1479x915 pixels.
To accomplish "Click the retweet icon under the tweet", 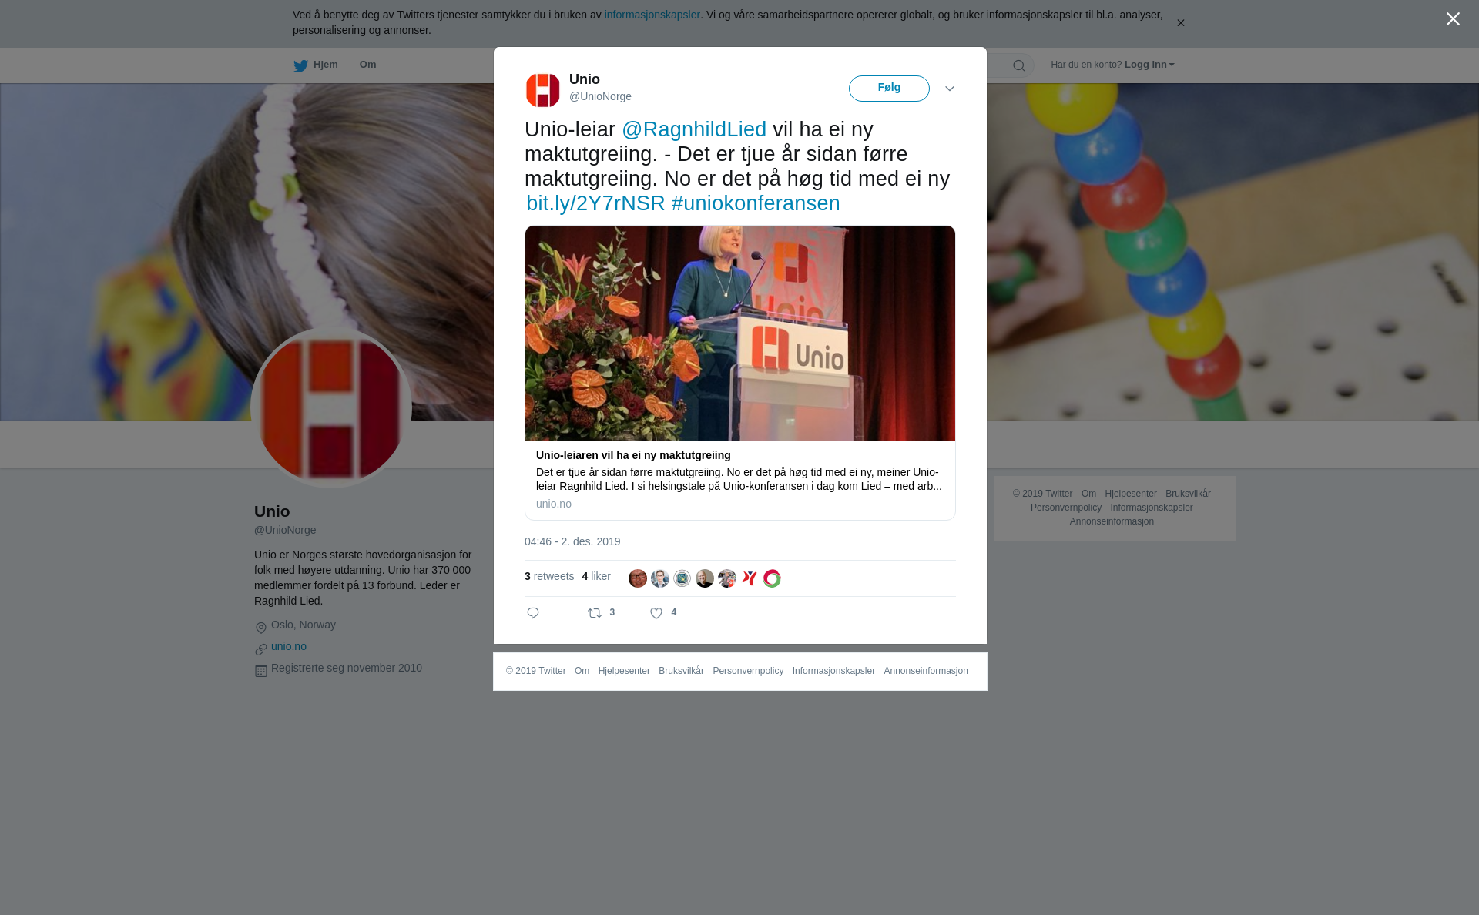I will point(595,613).
